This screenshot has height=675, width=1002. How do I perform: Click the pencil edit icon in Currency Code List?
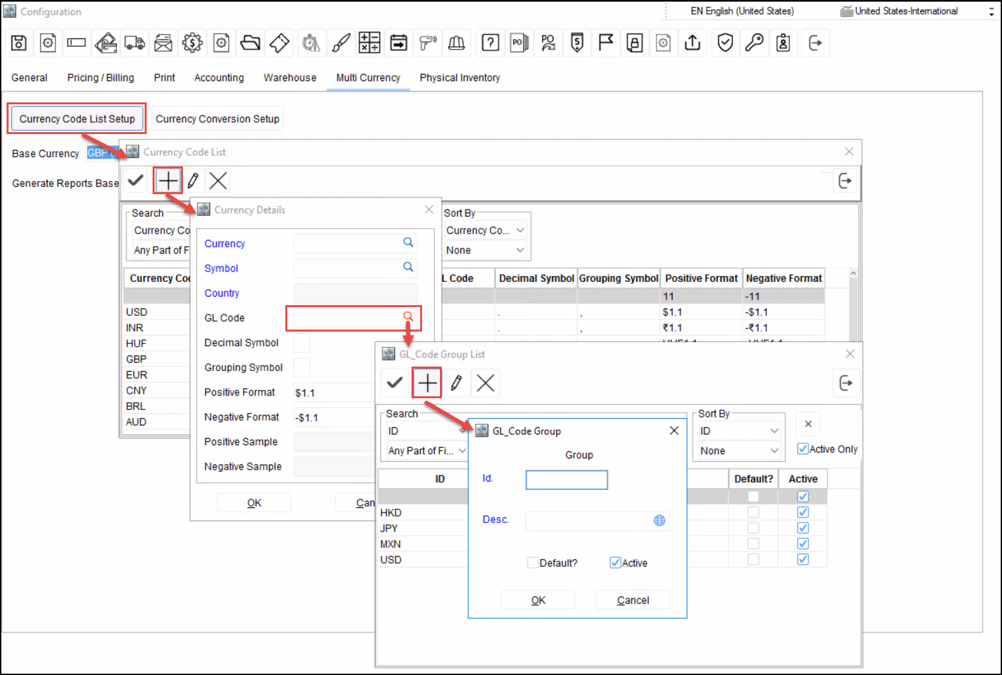point(193,180)
